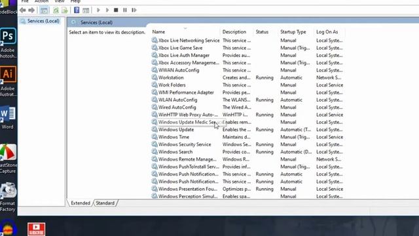Click the Back arrow in the toolbar
Viewport: 419px width, 236px height.
23,10
